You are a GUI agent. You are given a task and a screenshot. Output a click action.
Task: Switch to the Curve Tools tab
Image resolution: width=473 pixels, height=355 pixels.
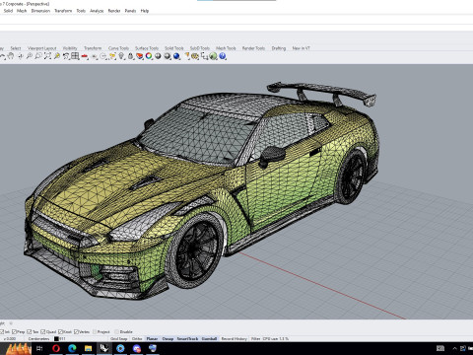(118, 48)
